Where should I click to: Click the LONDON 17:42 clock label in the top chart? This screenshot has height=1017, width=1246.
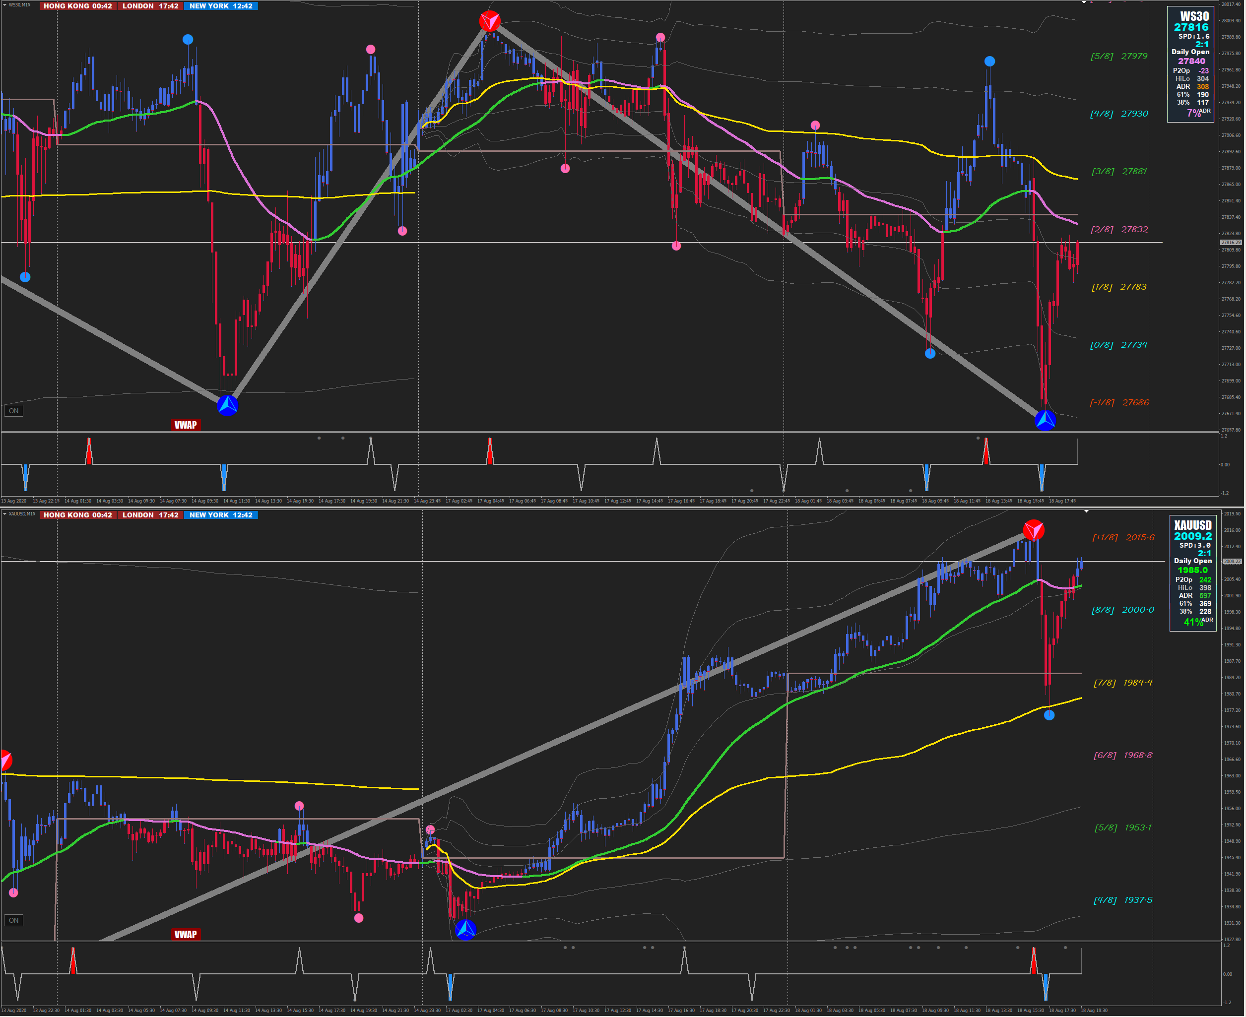(150, 6)
